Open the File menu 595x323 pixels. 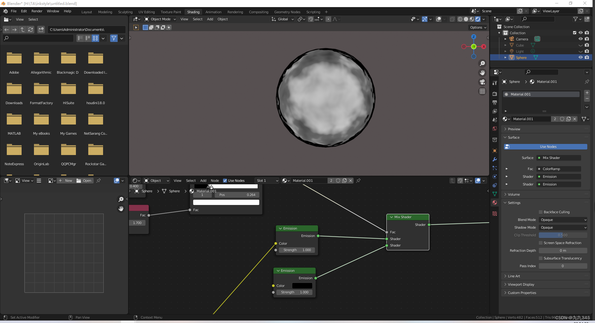point(14,11)
